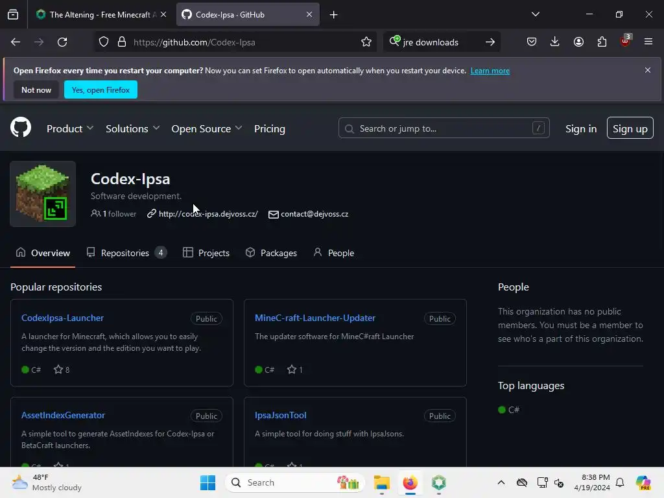
Task: Click the Not now button
Action: pos(36,89)
